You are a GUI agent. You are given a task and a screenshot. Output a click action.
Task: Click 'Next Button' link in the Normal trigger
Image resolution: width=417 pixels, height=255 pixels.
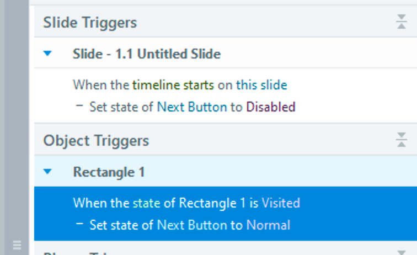click(191, 225)
